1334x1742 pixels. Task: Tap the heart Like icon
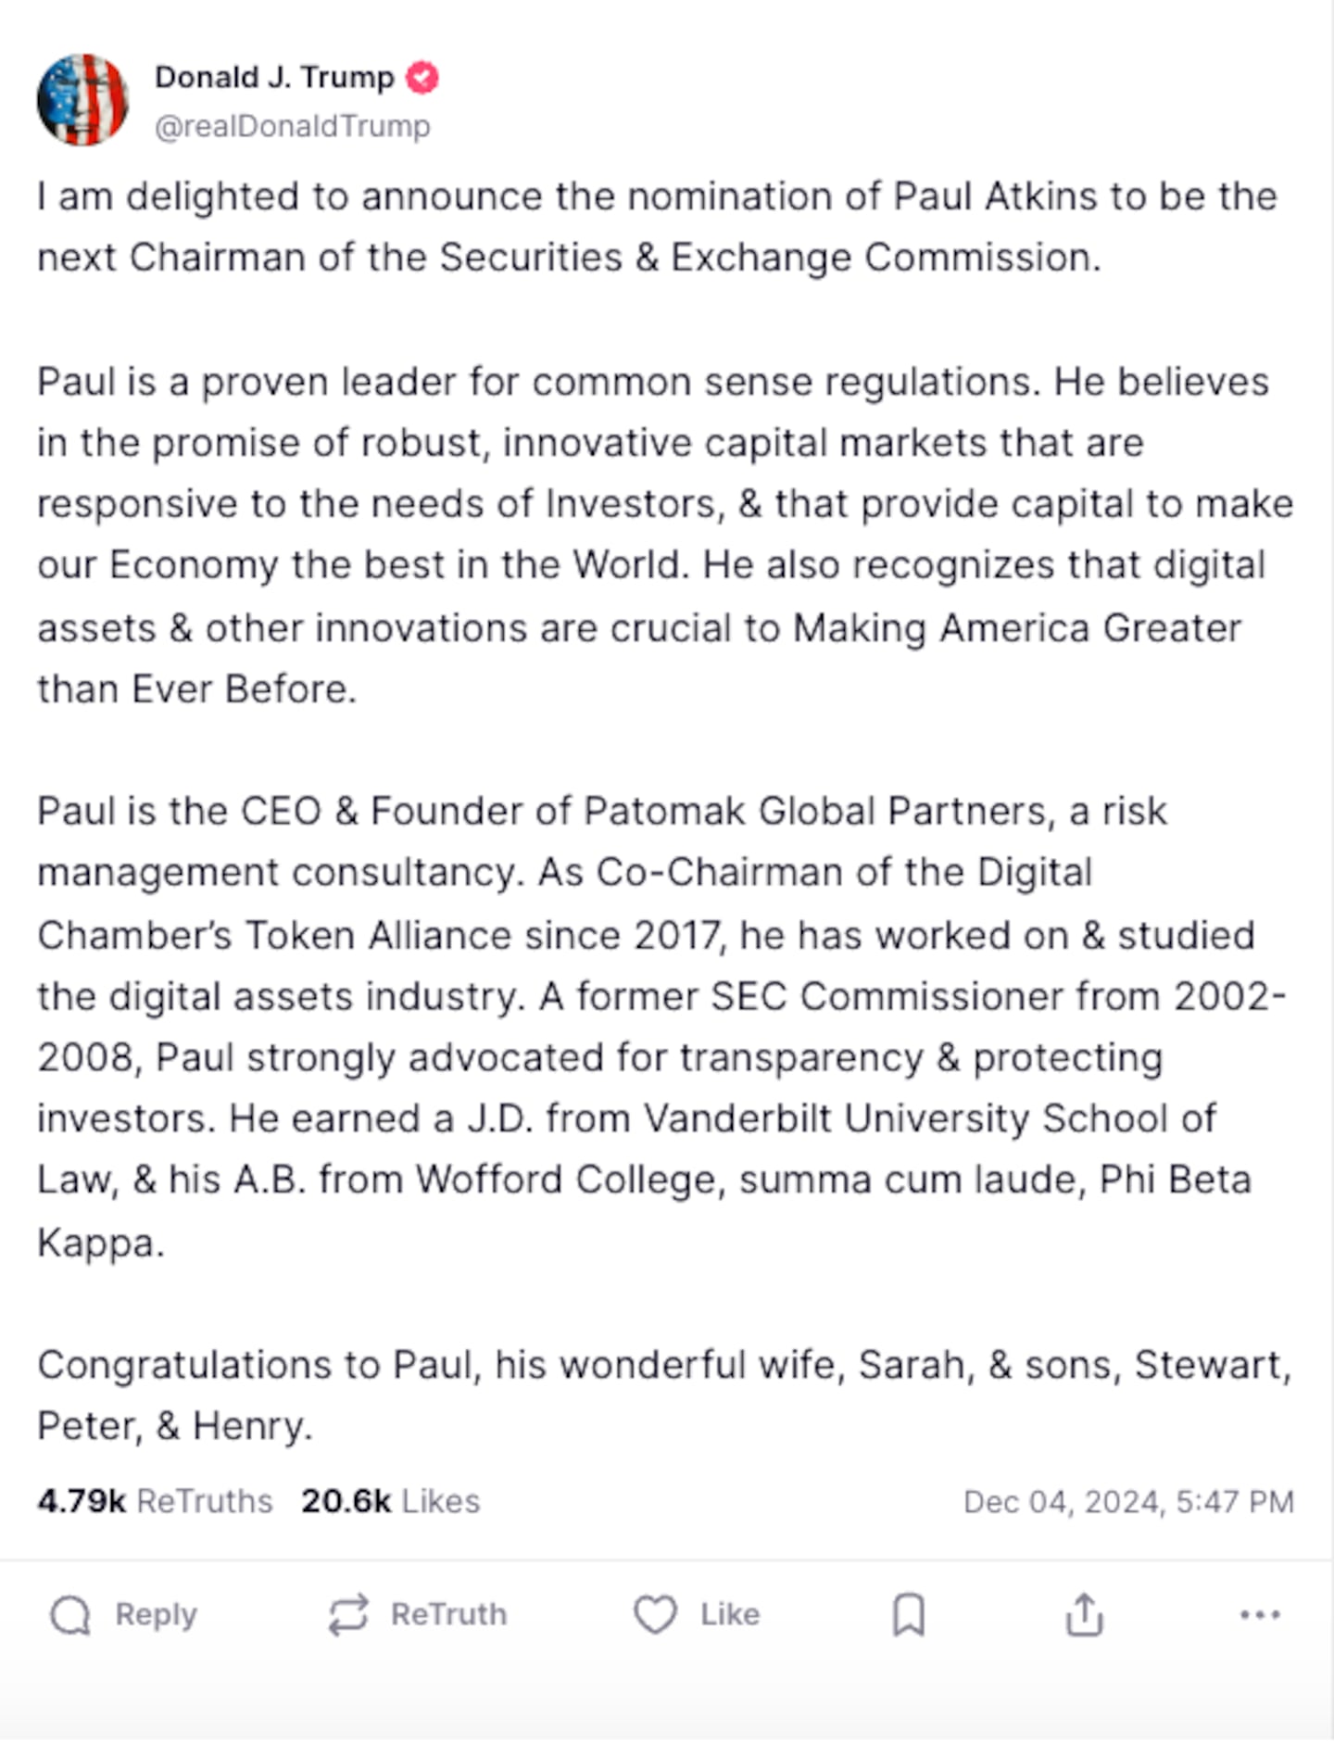point(655,1615)
